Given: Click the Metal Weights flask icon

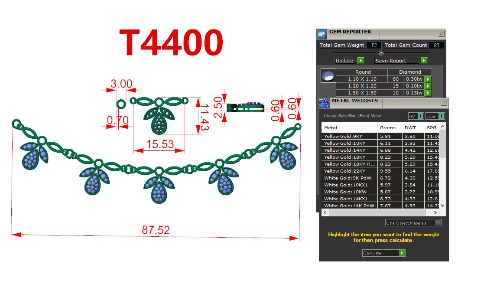Looking at the screenshot, I should [324, 103].
